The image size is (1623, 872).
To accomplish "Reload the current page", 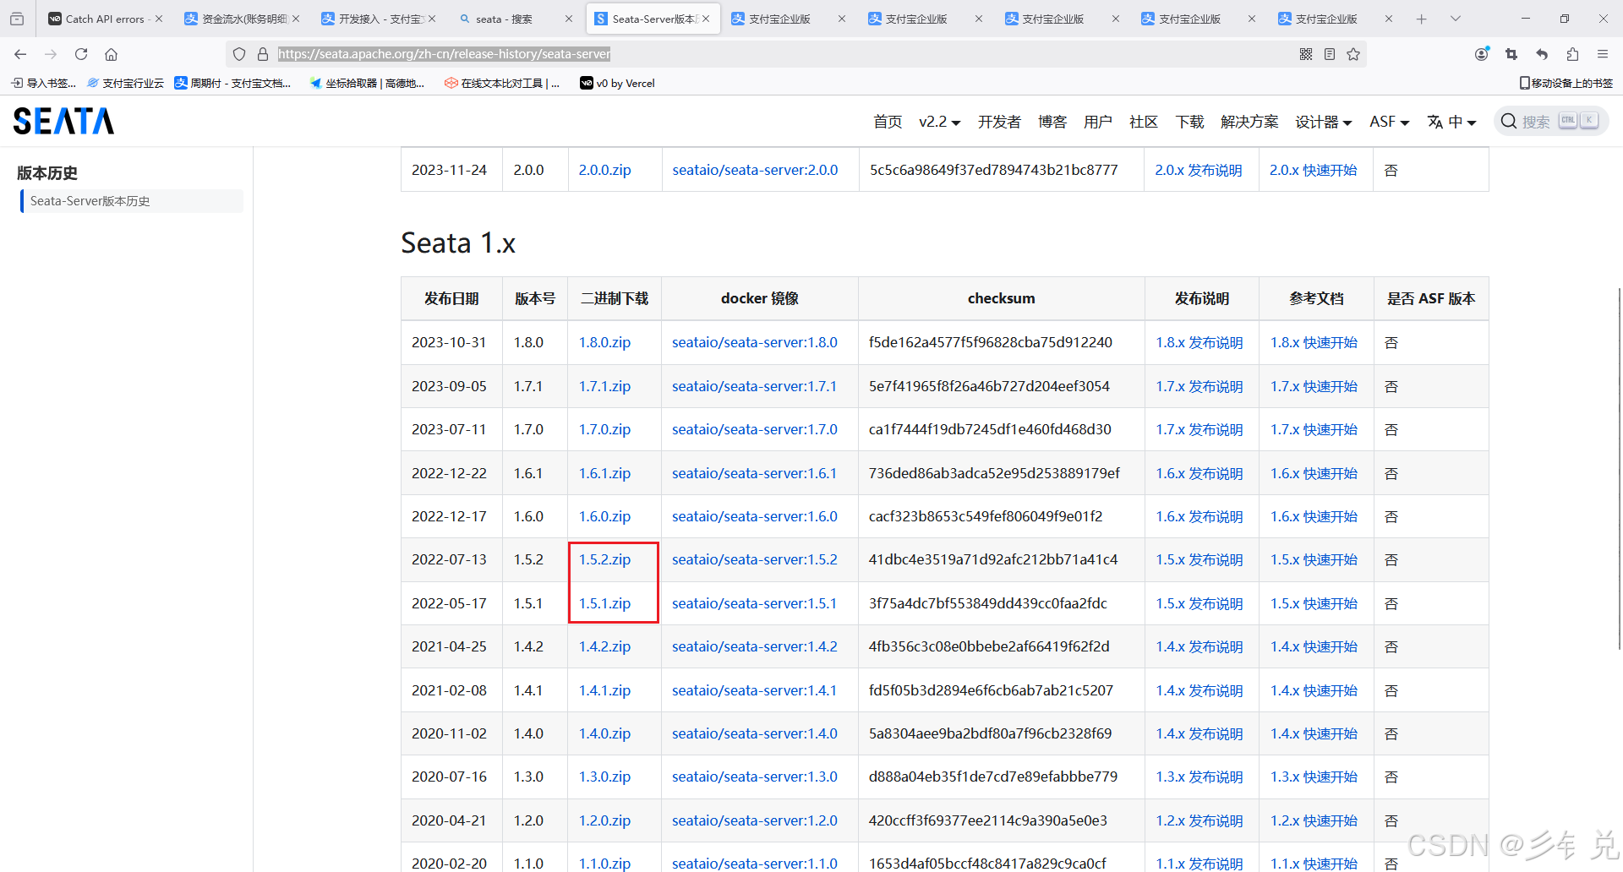I will pos(81,54).
